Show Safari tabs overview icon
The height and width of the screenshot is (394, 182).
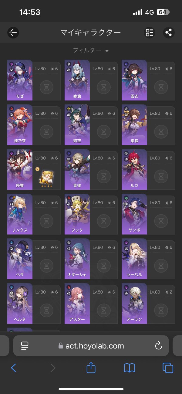168,368
